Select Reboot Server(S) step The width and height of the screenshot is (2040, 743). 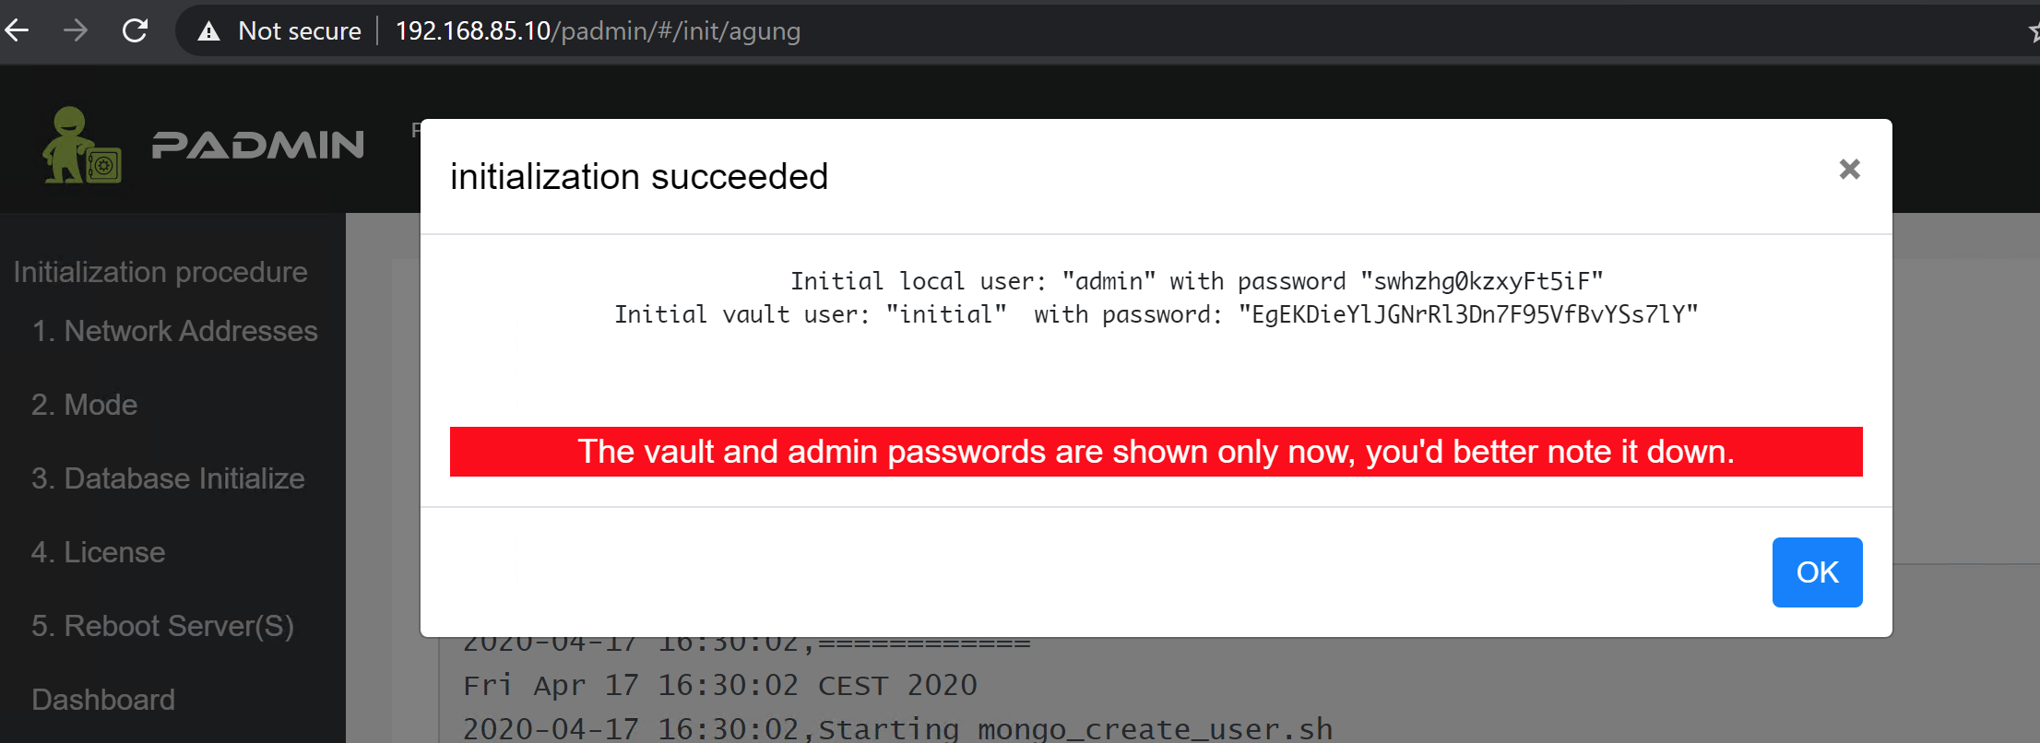(x=162, y=626)
